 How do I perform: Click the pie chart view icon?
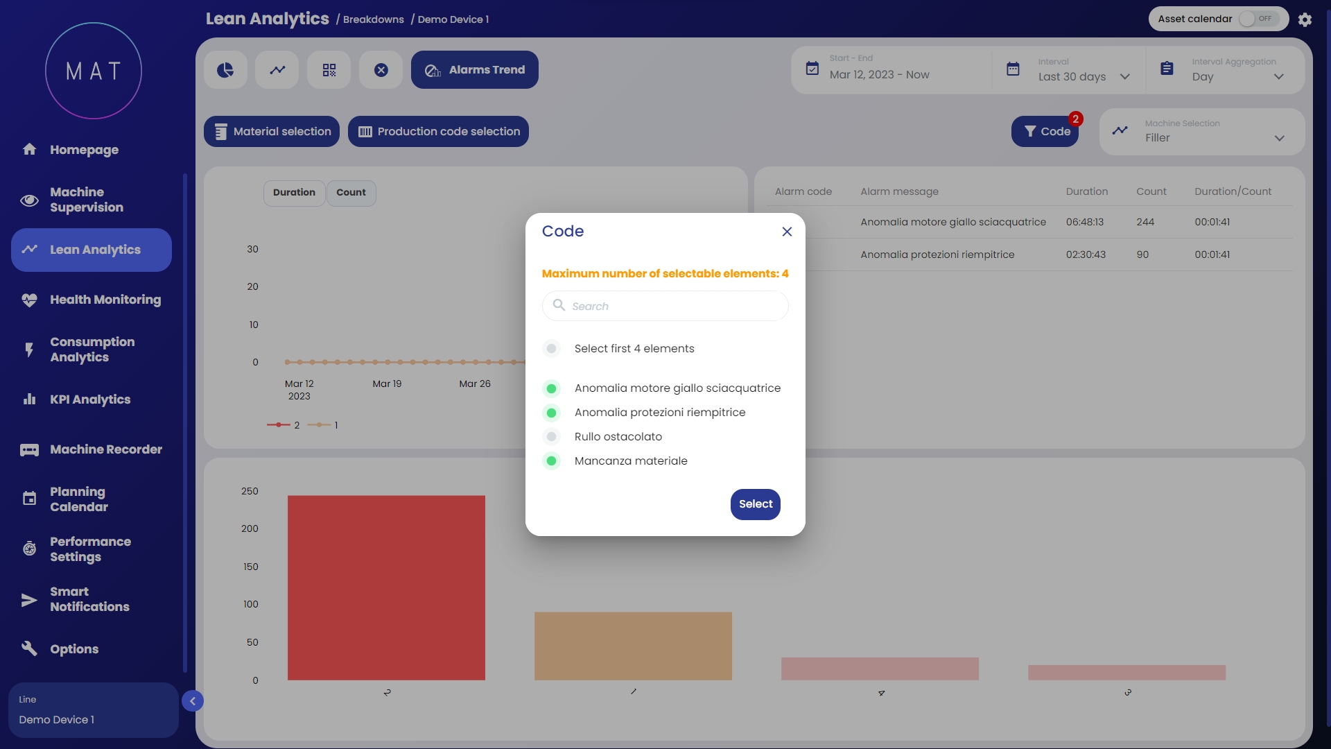pos(225,70)
